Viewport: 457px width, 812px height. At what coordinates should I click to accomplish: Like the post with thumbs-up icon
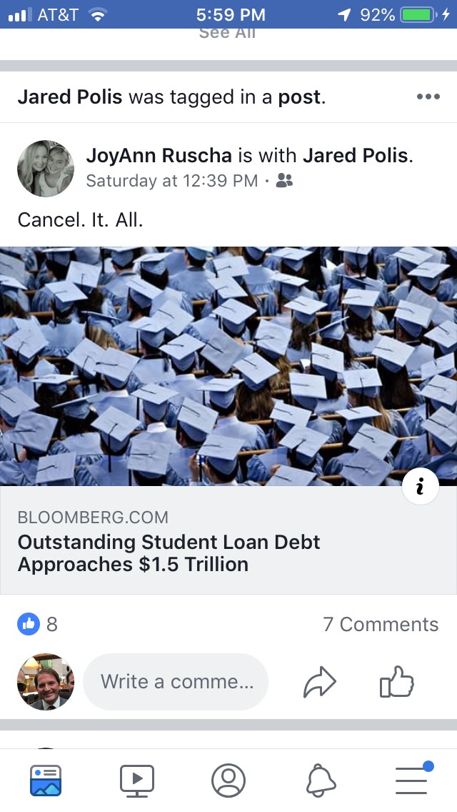tap(396, 682)
